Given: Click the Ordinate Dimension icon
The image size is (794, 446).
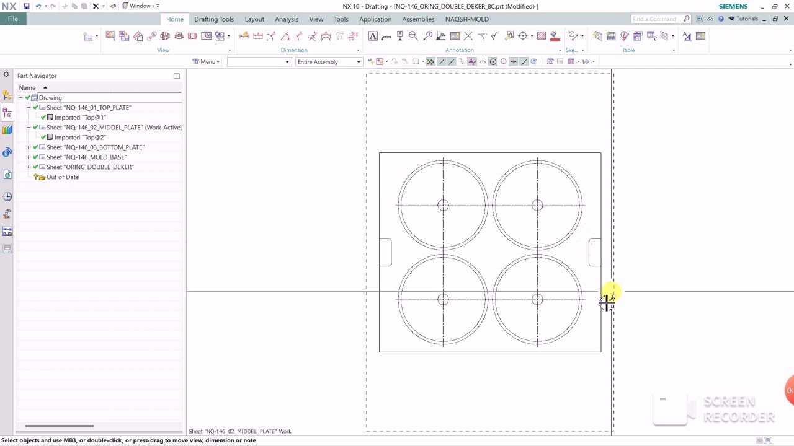Looking at the screenshot, I should point(353,36).
